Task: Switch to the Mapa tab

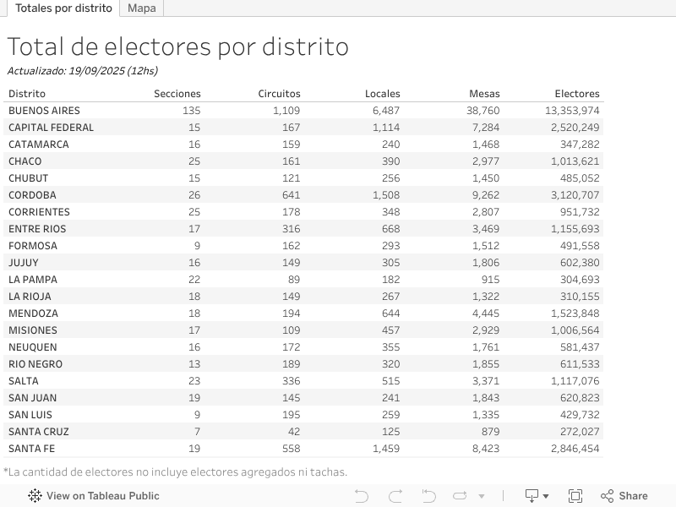Action: [x=142, y=8]
